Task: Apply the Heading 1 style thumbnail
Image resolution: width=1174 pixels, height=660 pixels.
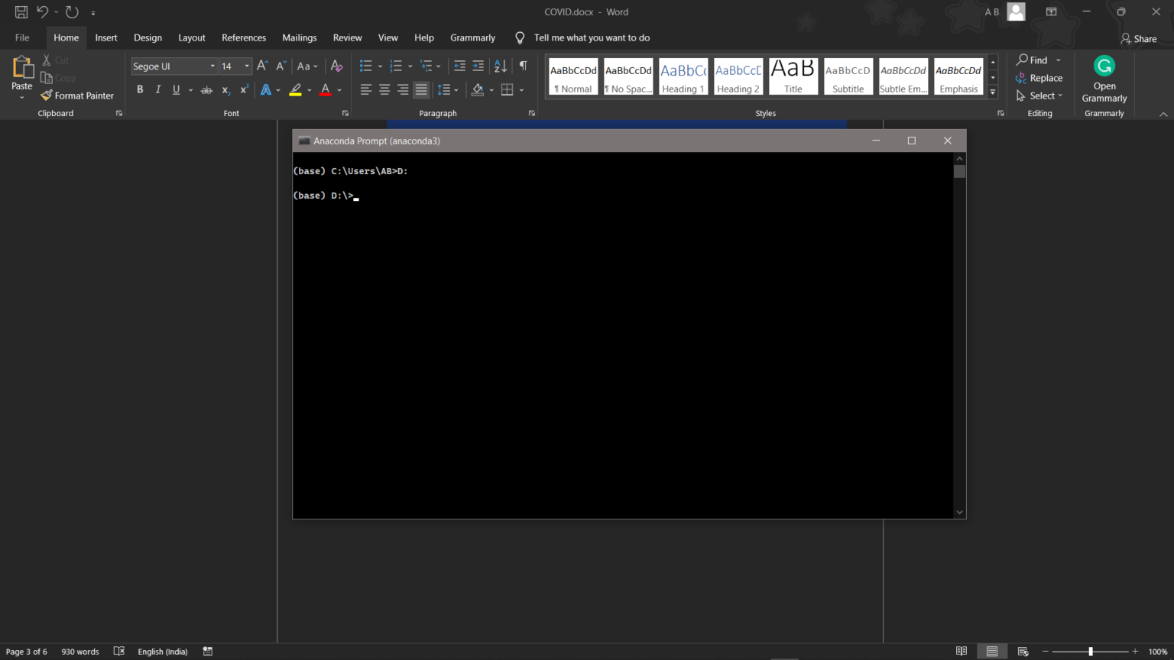Action: 683,76
